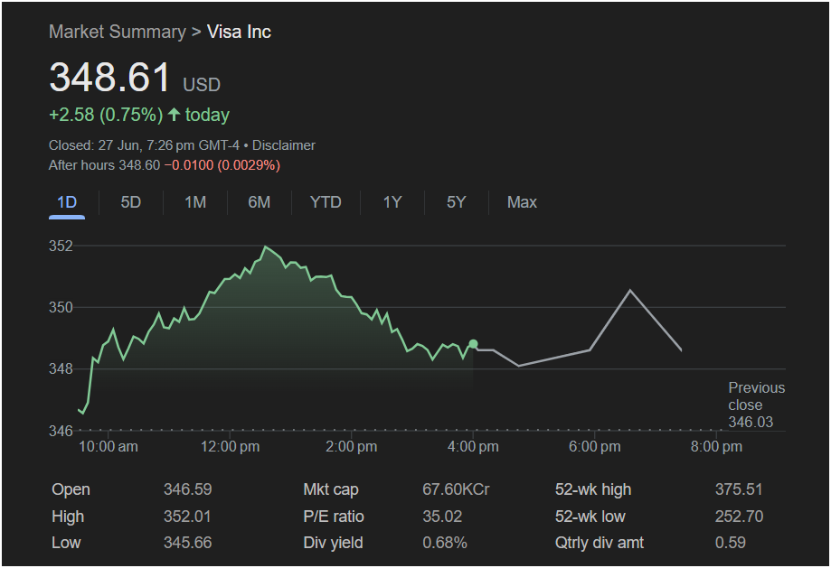The image size is (831, 568).
Task: Click the Low value 345.66
Action: pyautogui.click(x=187, y=543)
